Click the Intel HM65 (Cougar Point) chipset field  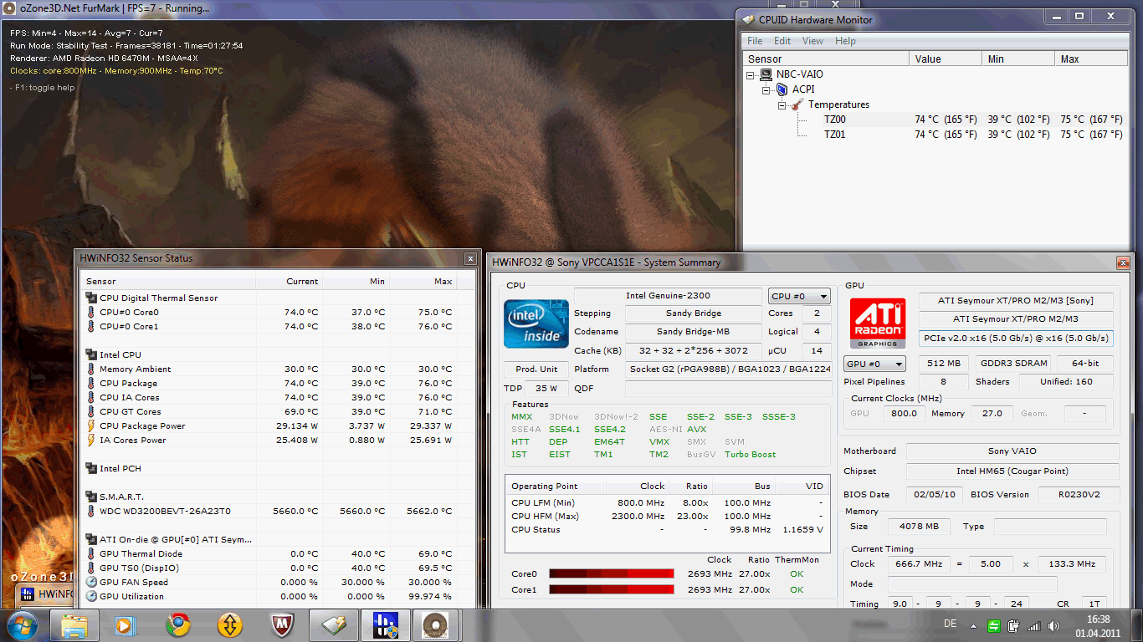click(x=1012, y=471)
